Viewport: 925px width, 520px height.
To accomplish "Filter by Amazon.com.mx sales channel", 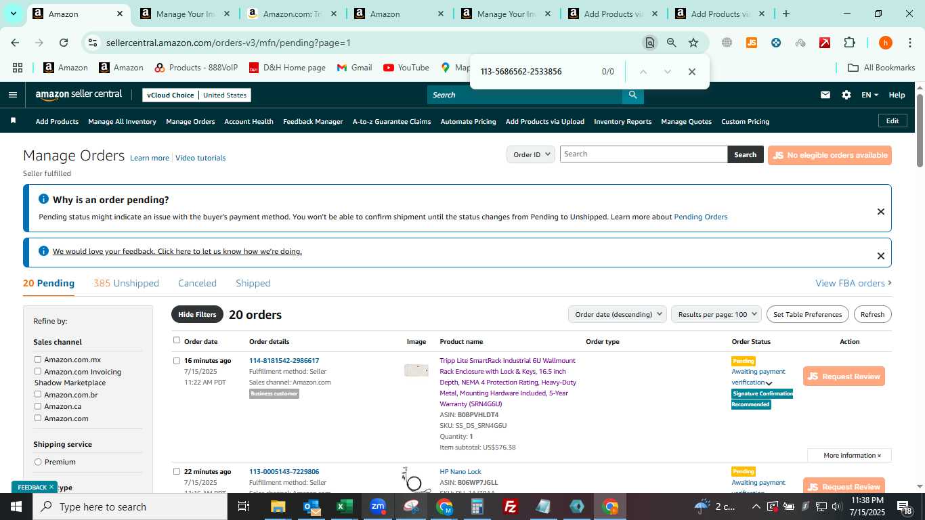I will [x=38, y=360].
